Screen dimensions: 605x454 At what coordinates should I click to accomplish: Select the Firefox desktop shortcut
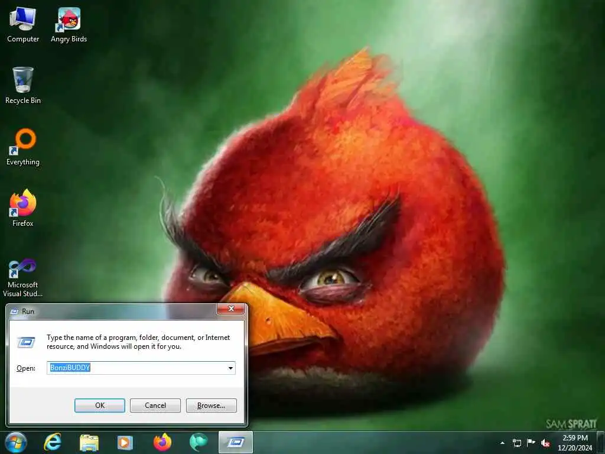click(x=23, y=209)
